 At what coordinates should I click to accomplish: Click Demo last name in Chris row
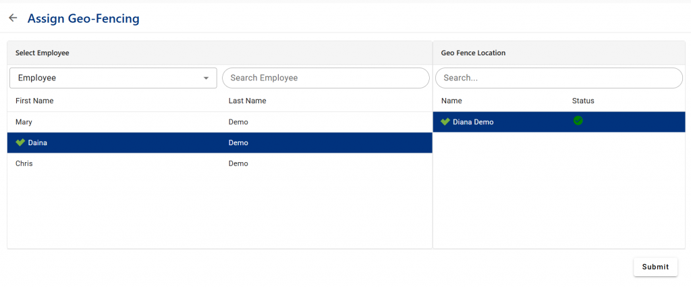[x=238, y=163]
